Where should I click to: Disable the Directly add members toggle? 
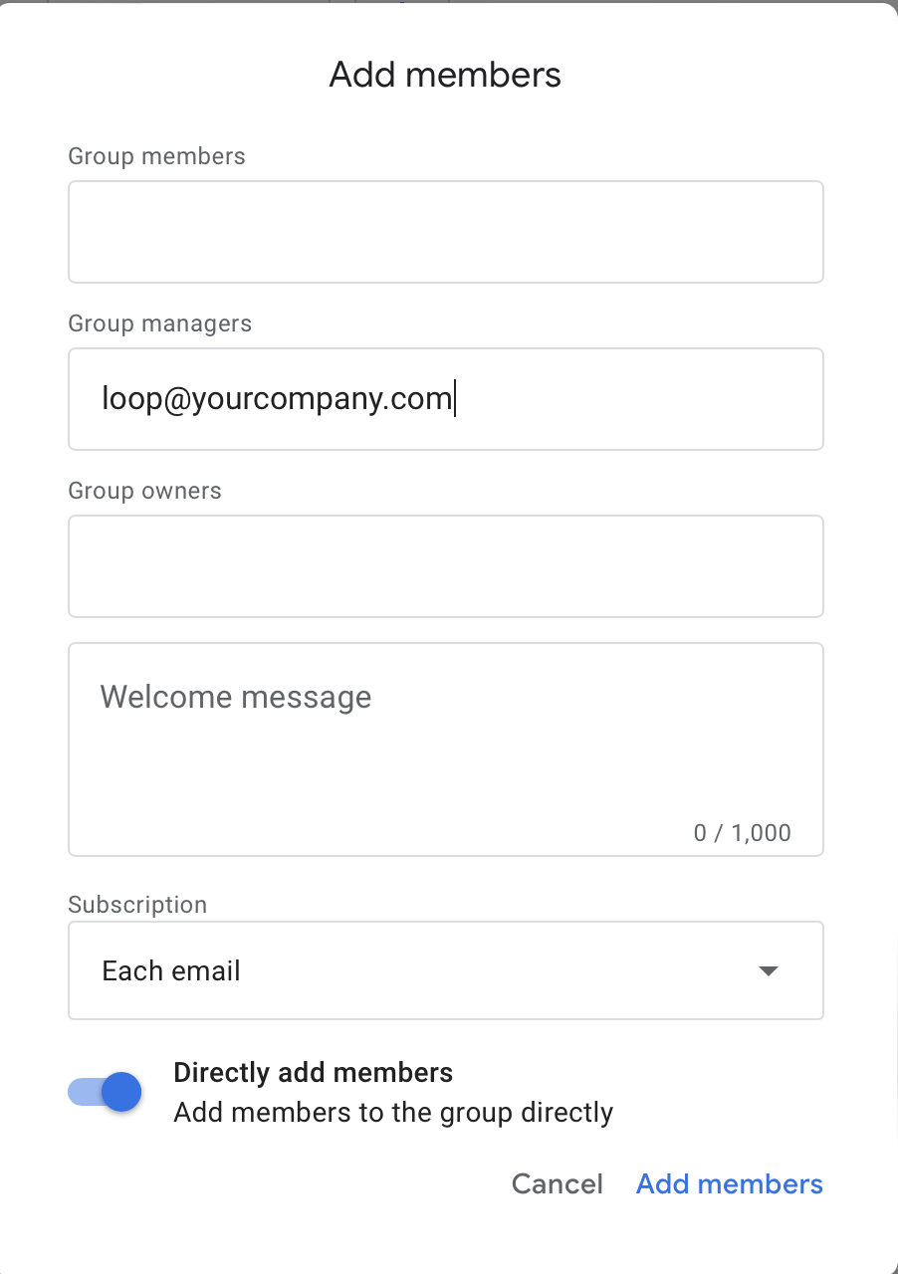click(106, 1092)
